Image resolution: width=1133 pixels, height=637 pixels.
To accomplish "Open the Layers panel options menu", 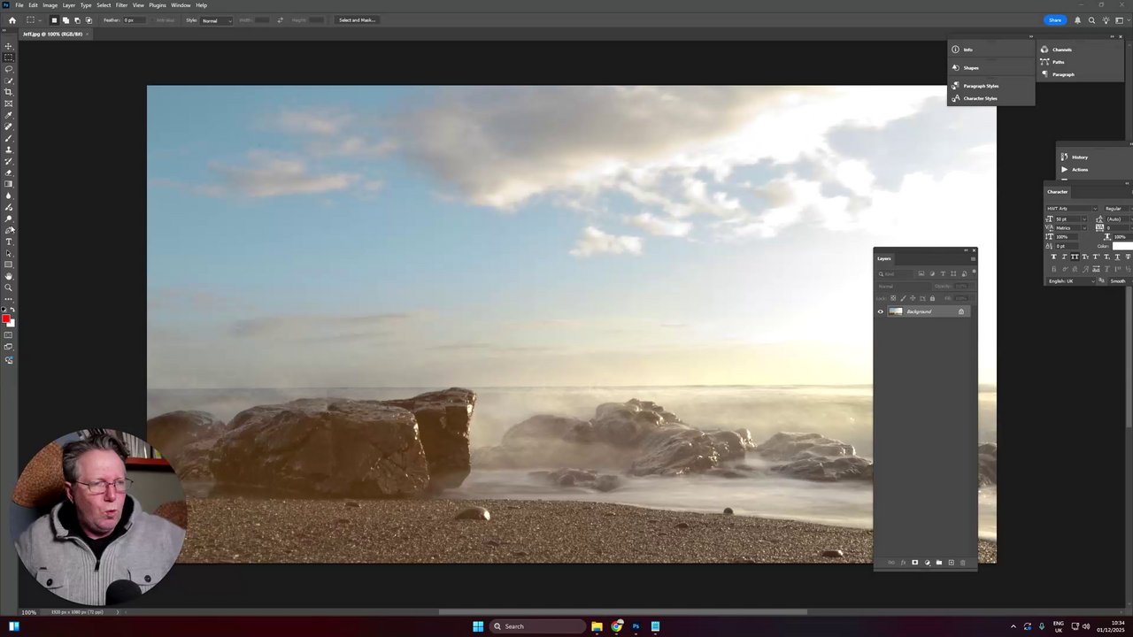I will point(973,258).
